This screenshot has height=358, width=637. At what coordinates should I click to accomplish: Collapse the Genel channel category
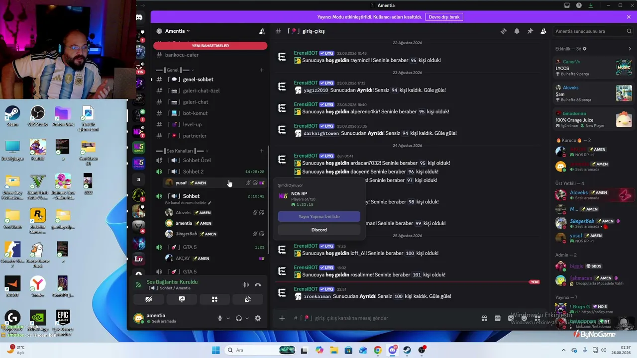[175, 70]
